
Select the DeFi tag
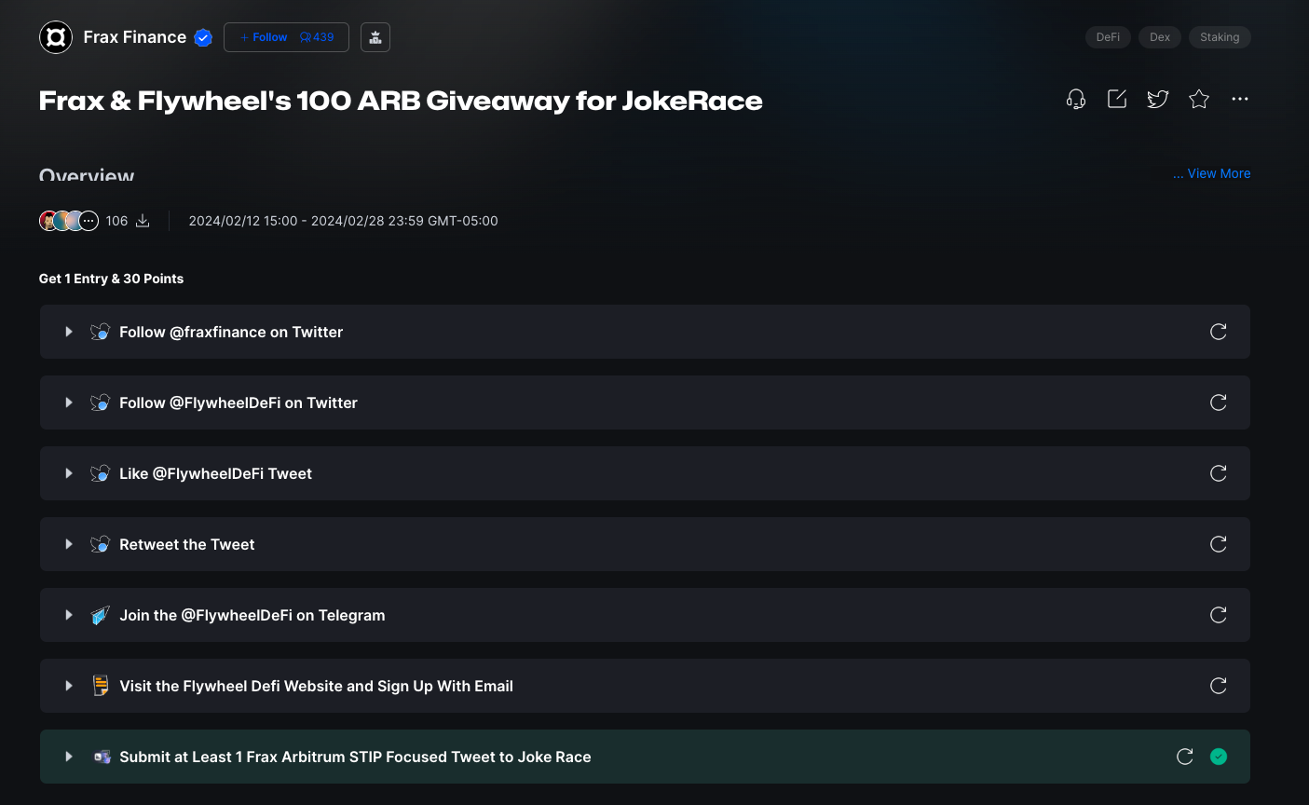tap(1108, 37)
